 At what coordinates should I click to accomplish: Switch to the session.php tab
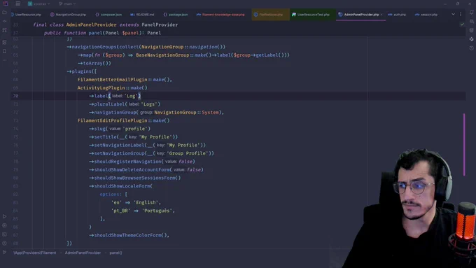pyautogui.click(x=426, y=15)
